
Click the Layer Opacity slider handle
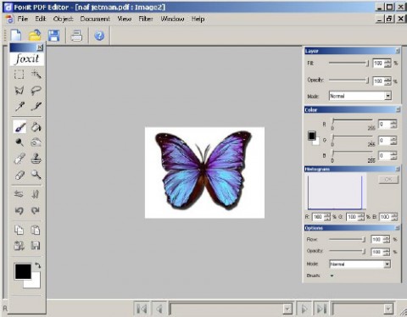(x=367, y=81)
